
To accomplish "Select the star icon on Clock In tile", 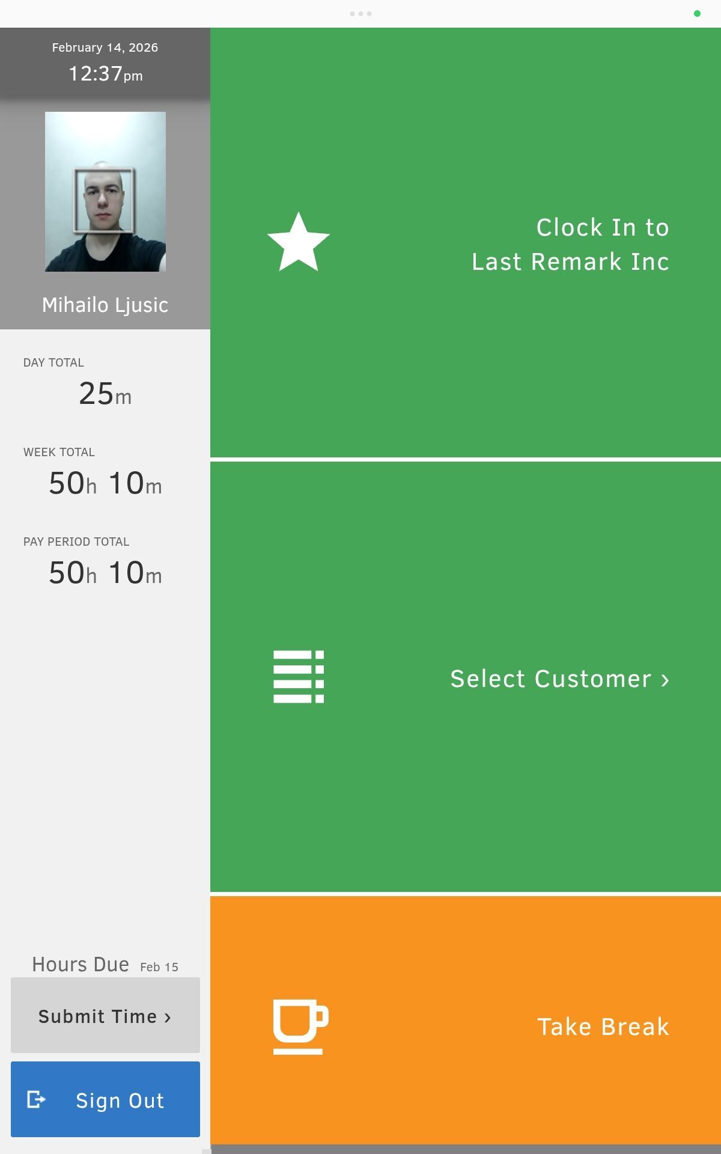I will tap(299, 243).
